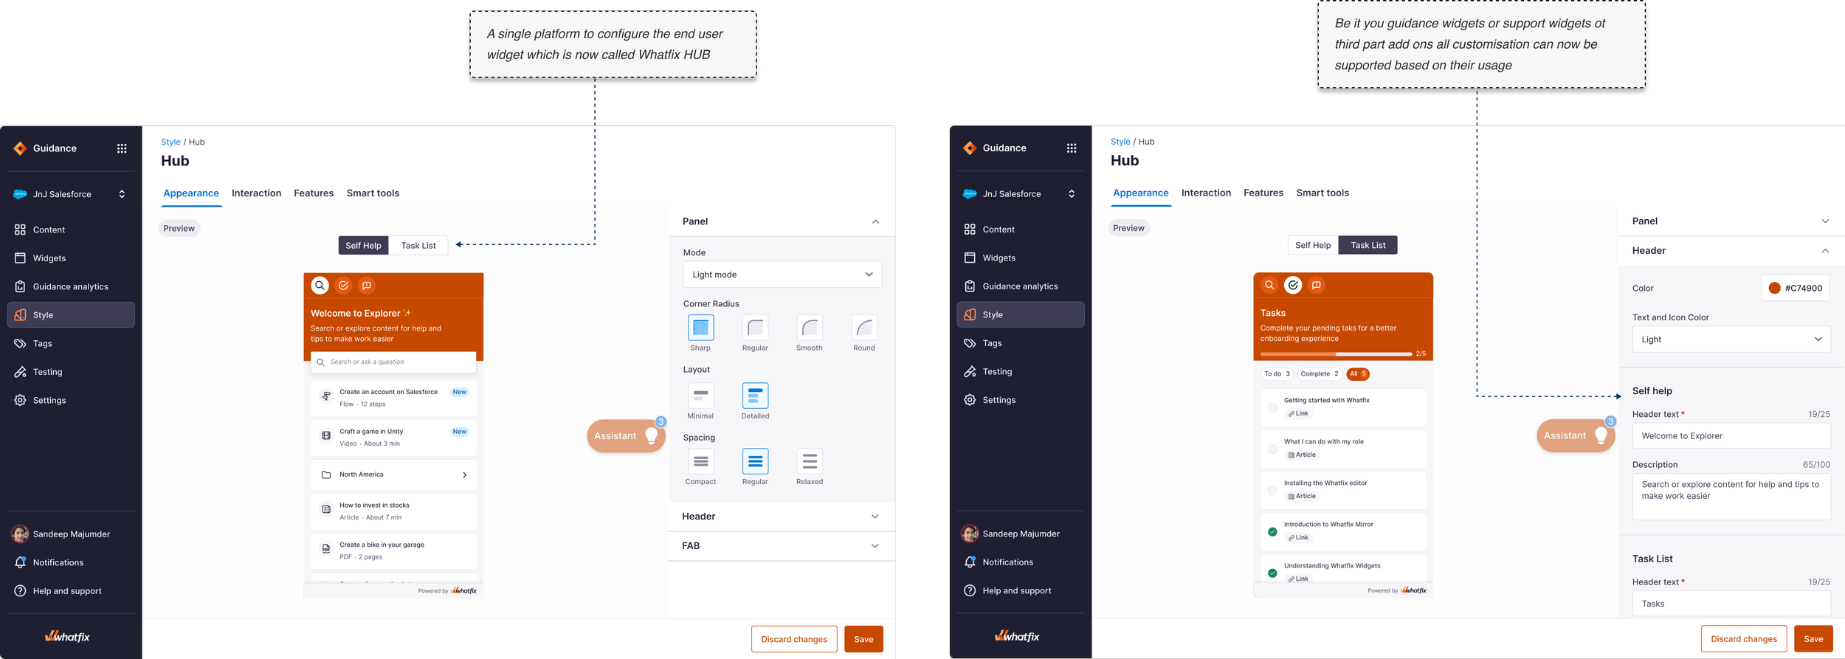Image resolution: width=1845 pixels, height=659 pixels.
Task: Follow the Style breadcrumb link in the left screen
Action: pos(170,142)
